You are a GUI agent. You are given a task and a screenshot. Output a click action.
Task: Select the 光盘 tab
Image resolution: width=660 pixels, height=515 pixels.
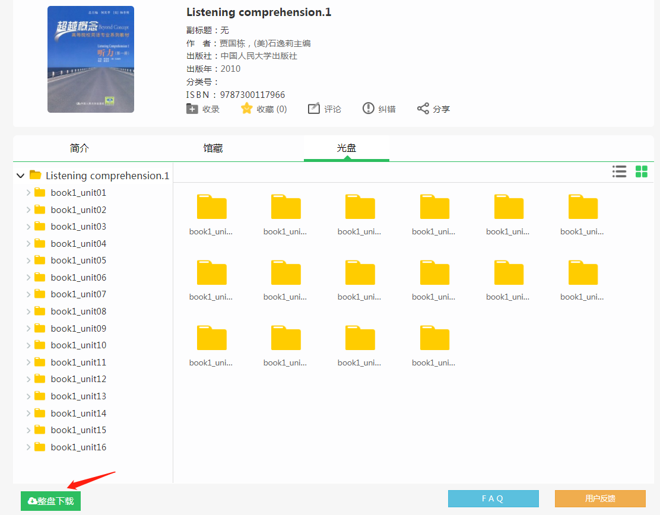click(347, 148)
